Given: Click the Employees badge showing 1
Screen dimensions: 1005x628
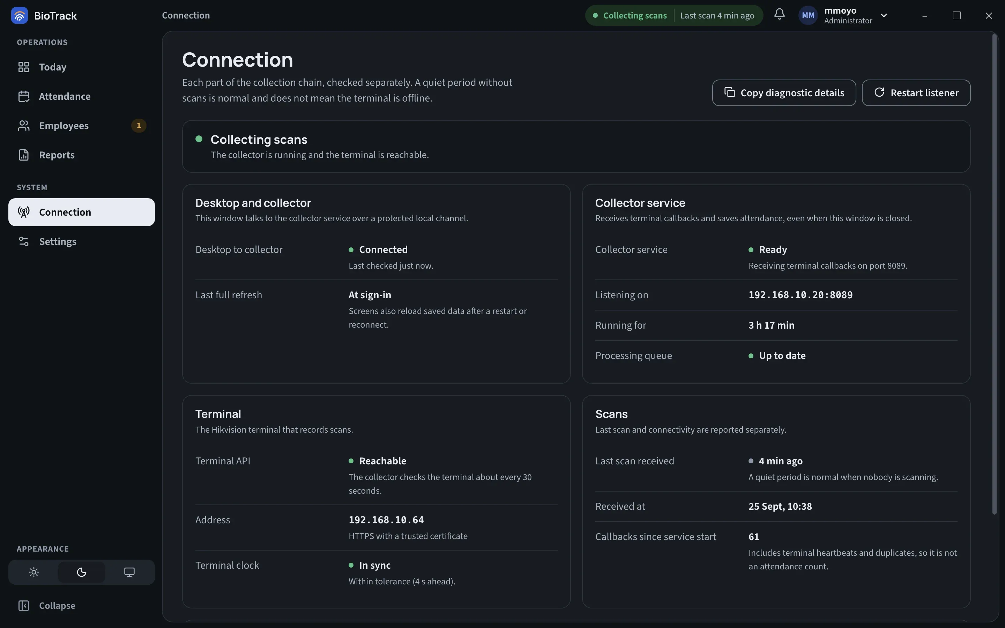Looking at the screenshot, I should 139,126.
